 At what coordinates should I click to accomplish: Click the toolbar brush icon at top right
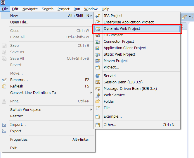tap(184, 17)
